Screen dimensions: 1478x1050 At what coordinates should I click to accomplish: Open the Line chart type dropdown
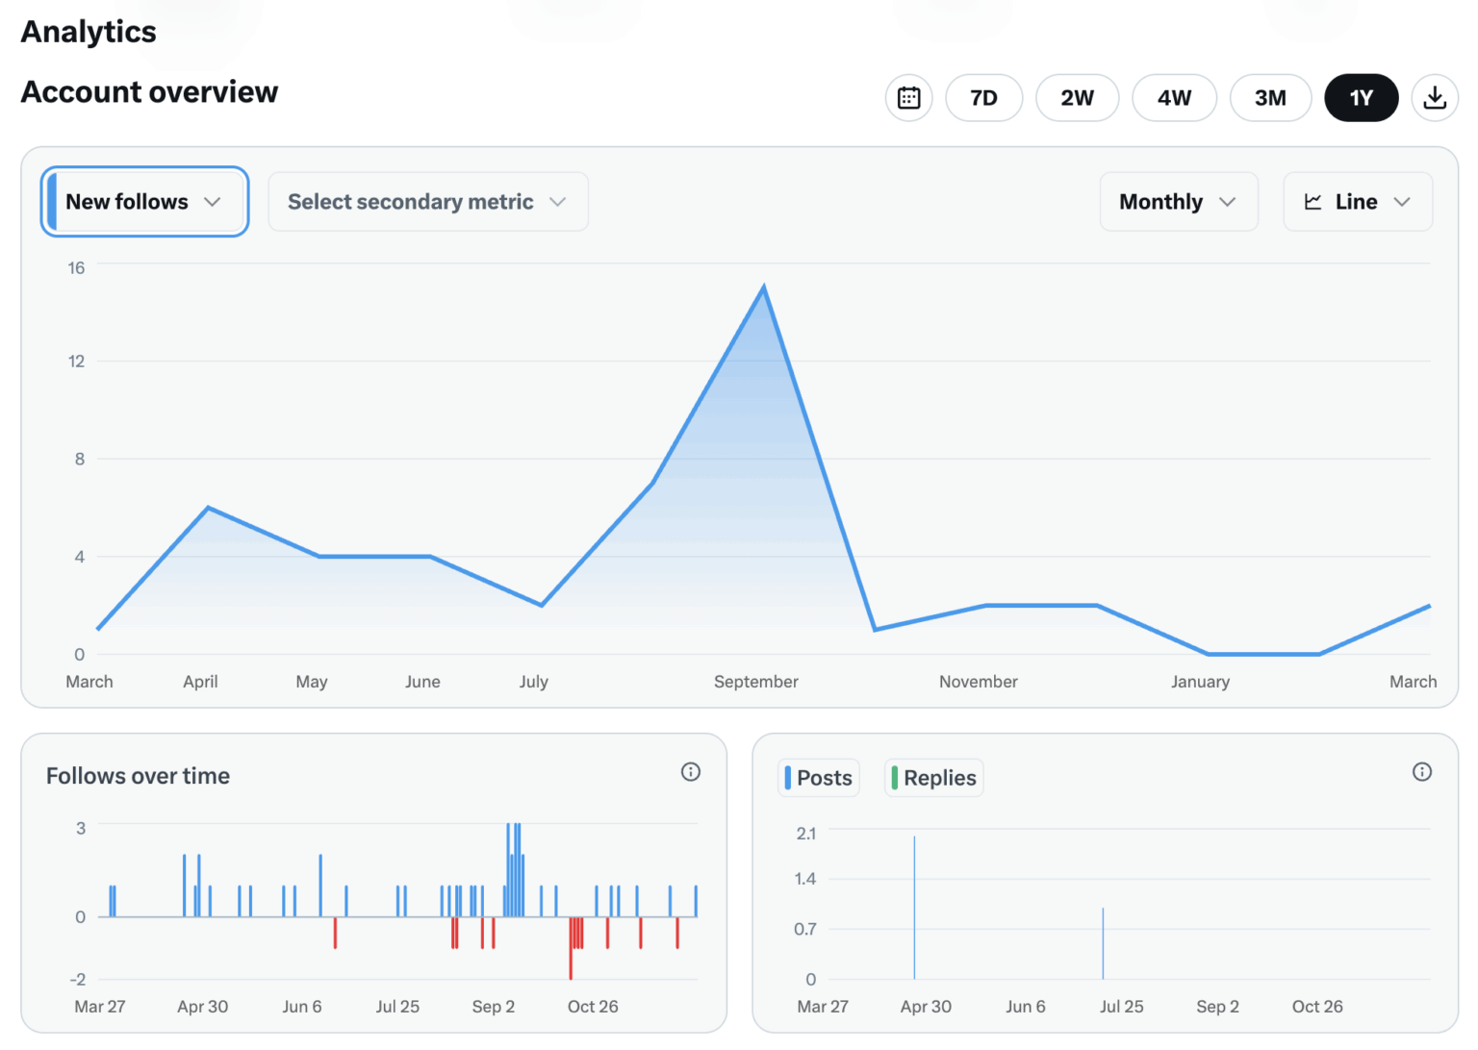tap(1358, 202)
